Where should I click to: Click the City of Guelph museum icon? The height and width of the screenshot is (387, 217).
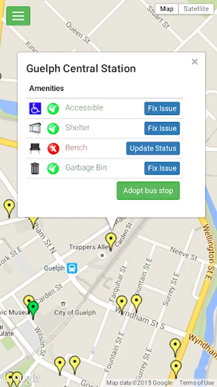[63, 304]
